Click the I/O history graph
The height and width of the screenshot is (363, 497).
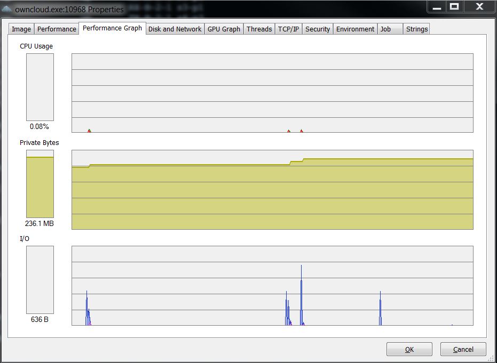click(273, 286)
